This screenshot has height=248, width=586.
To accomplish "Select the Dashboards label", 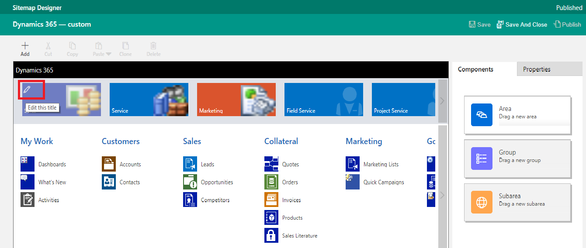I will [x=52, y=165].
